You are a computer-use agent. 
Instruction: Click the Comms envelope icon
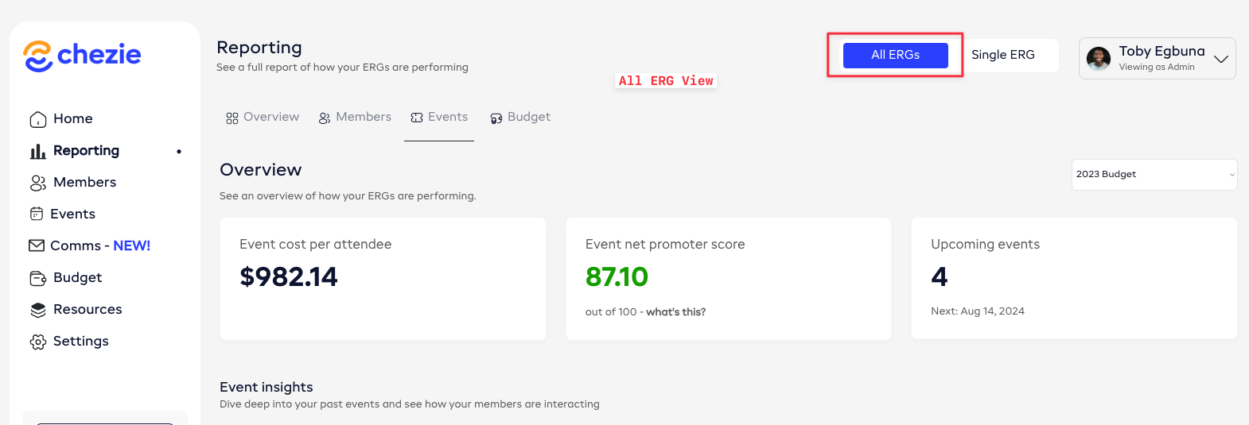(x=37, y=245)
